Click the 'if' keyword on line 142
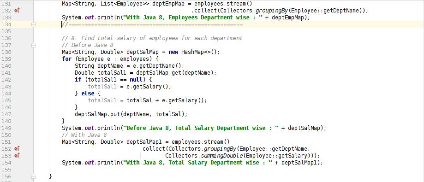Viewport: 424px width, 182px height. (x=78, y=80)
